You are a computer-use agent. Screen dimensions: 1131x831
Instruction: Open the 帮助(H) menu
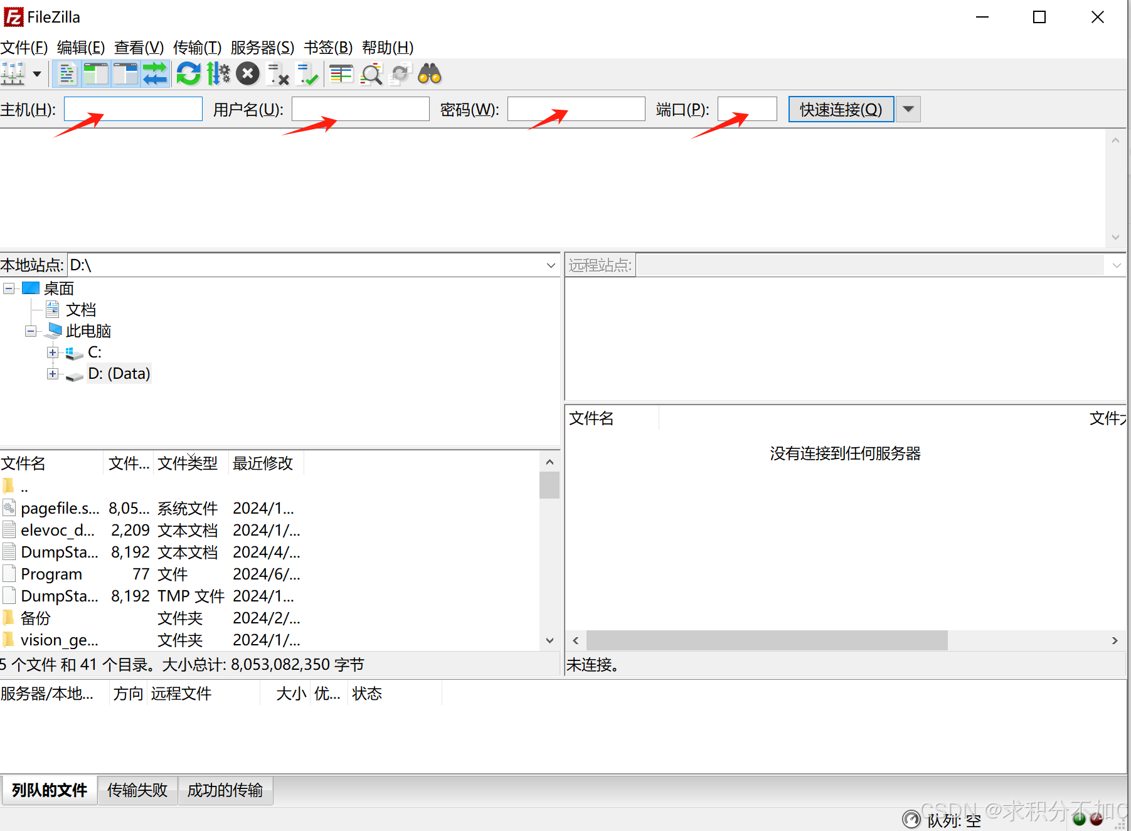(x=388, y=48)
